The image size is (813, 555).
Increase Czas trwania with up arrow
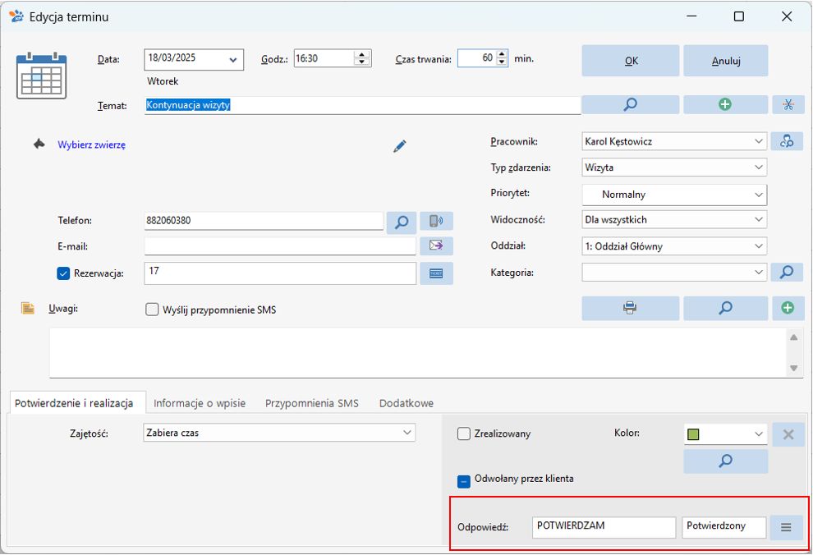(502, 54)
